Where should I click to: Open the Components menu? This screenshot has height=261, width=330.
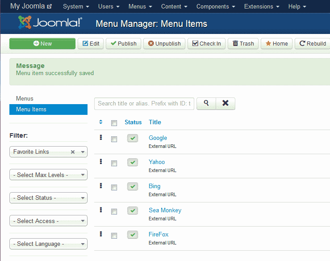(216, 7)
